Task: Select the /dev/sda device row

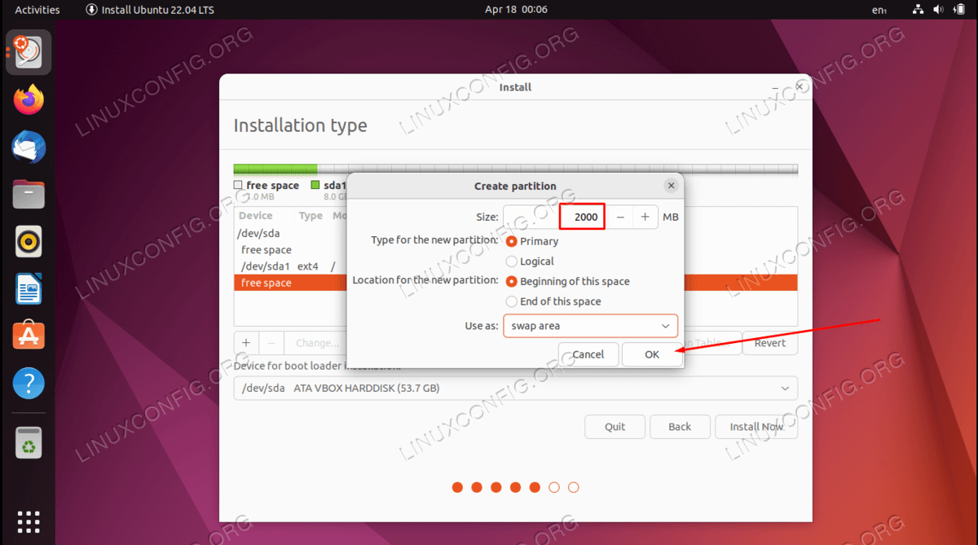Action: pos(290,233)
